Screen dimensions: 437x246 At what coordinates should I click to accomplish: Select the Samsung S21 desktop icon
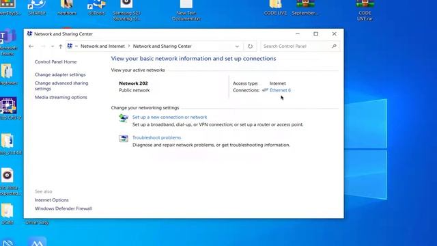coord(126,11)
